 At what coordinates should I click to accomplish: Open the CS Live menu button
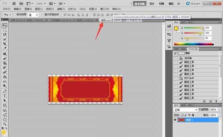pyautogui.click(x=193, y=4)
